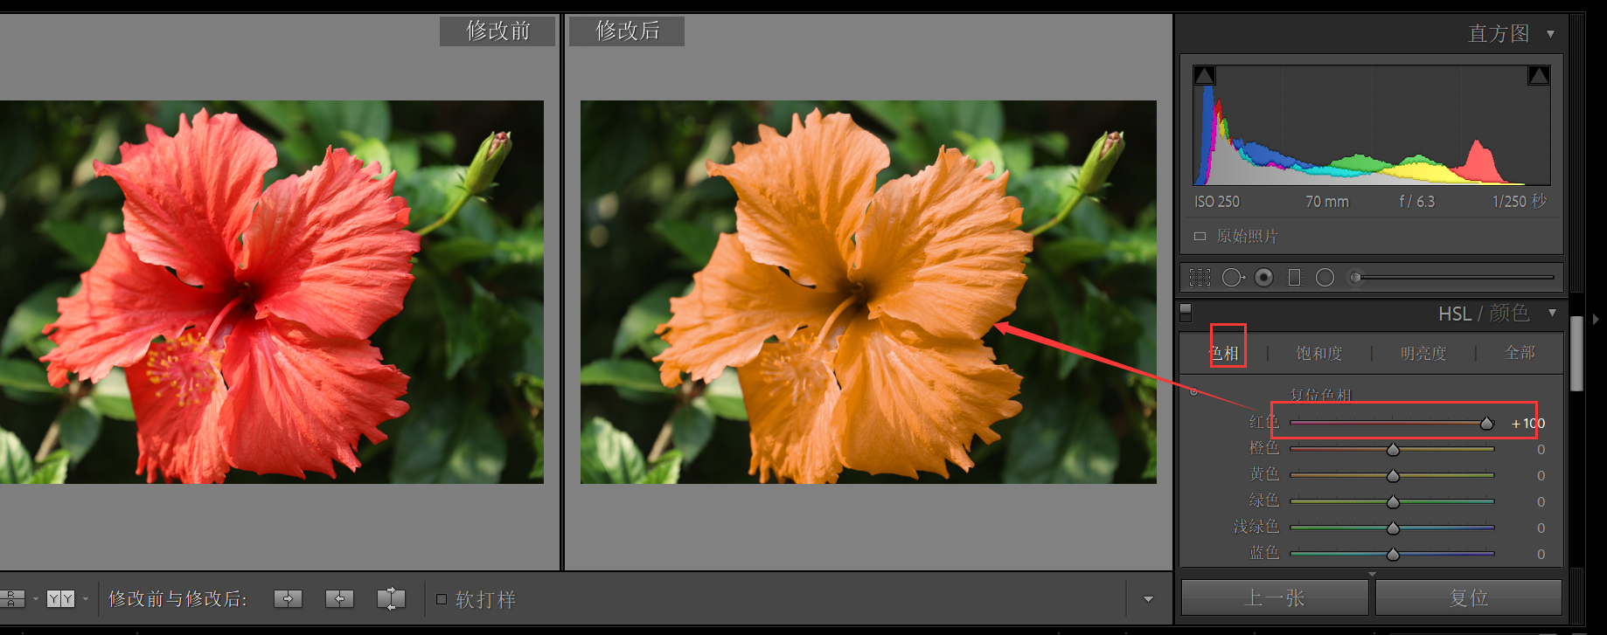This screenshot has width=1607, height=635.
Task: Click the 70 mm focal length text
Action: pos(1327,202)
